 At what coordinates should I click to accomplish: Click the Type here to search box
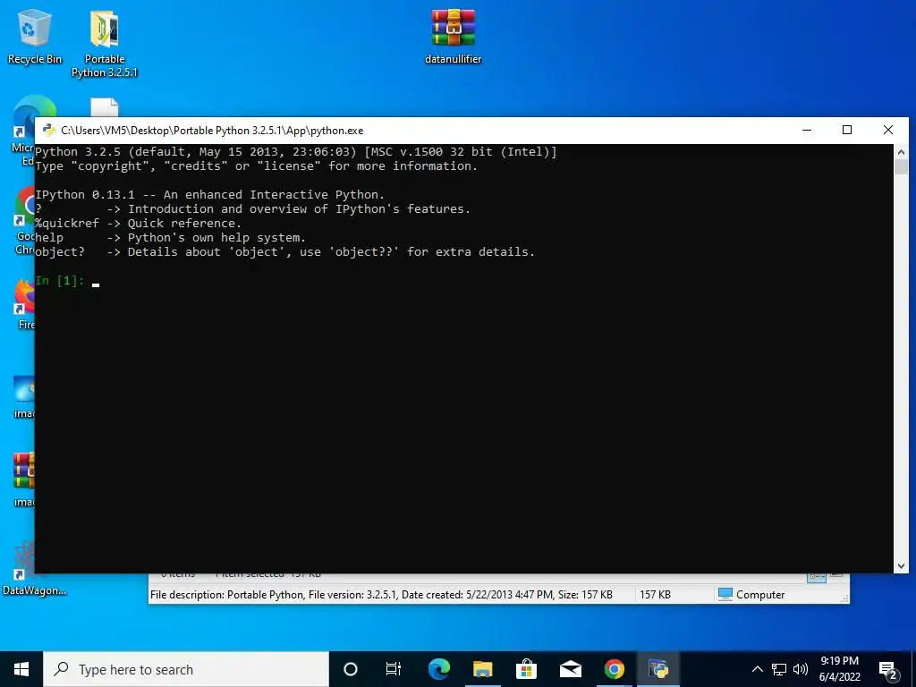(x=187, y=669)
